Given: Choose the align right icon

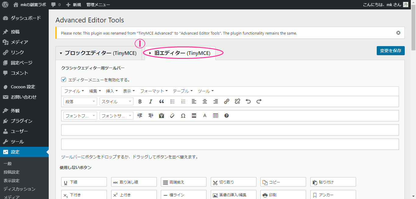Looking at the screenshot, I should point(216,102).
